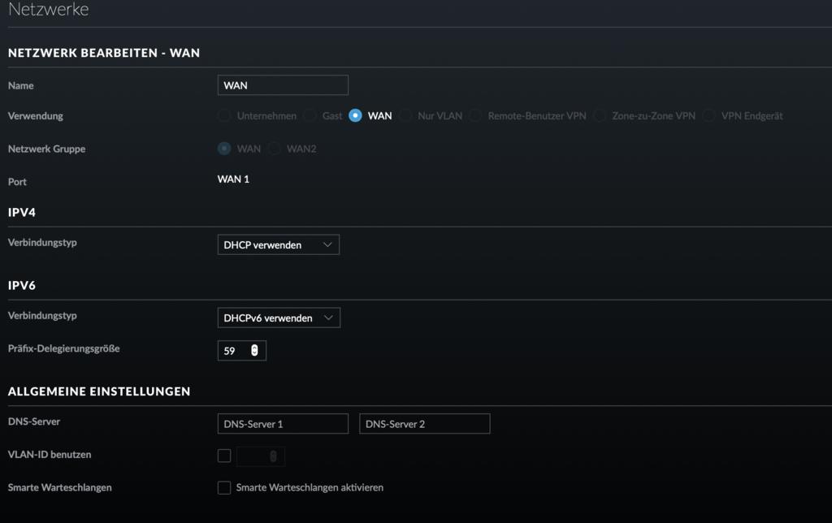
Task: Click the Name input field containing WAN
Action: 283,85
